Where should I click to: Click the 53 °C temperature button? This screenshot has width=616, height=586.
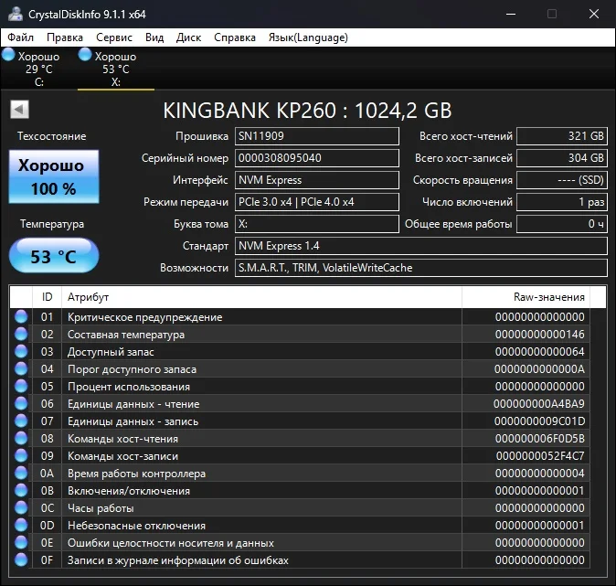point(53,257)
